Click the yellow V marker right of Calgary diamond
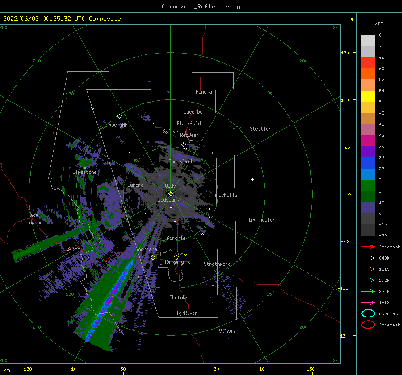 tap(186, 255)
